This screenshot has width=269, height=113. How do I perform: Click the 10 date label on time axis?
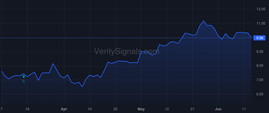point(90,109)
